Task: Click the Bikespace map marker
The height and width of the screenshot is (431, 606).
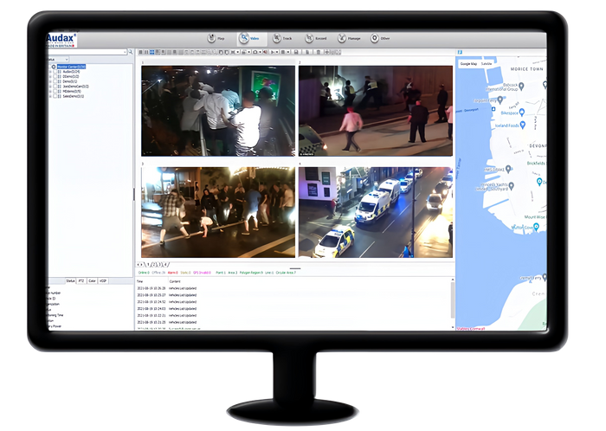Action: (x=522, y=112)
